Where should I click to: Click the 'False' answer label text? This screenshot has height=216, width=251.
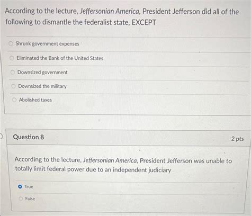(30, 199)
